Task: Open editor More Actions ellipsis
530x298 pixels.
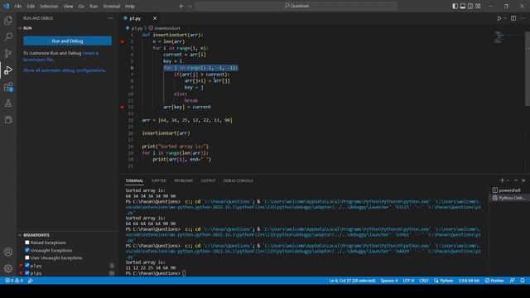Action: click(x=523, y=18)
